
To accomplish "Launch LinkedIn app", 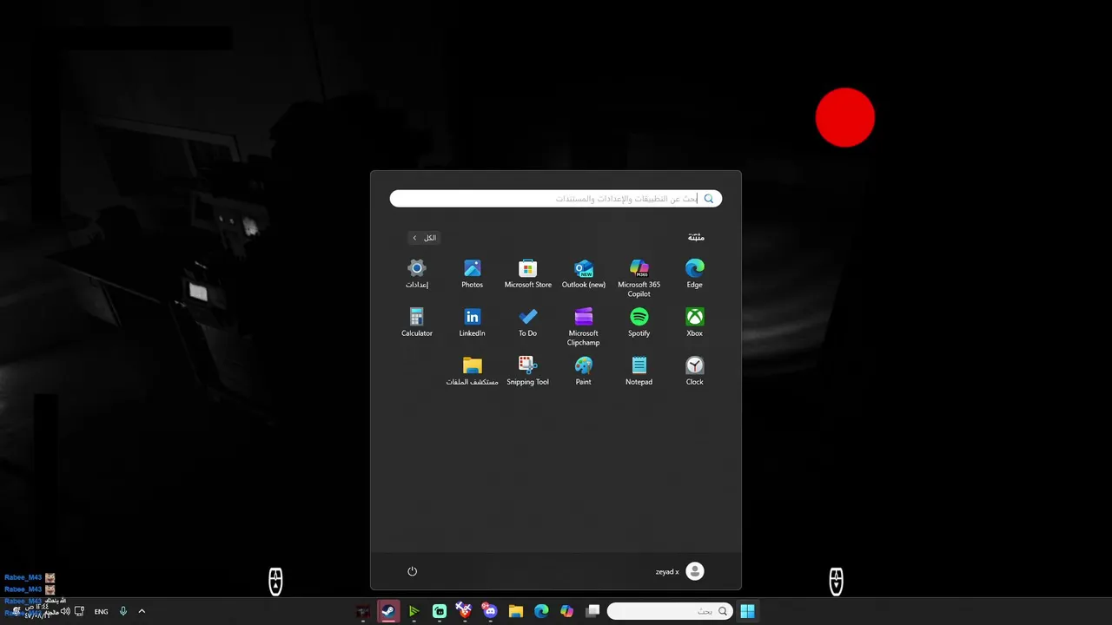I will pos(473,322).
